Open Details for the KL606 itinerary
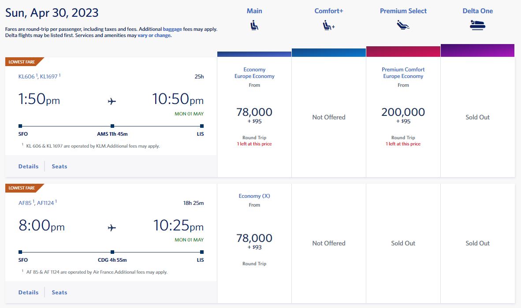Screen dimensions: 521x308 tap(28, 166)
